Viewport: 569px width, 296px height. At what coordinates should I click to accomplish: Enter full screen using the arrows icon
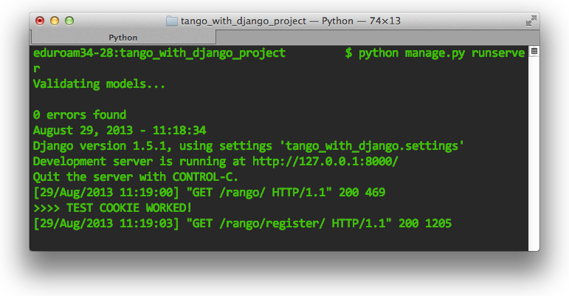(531, 21)
